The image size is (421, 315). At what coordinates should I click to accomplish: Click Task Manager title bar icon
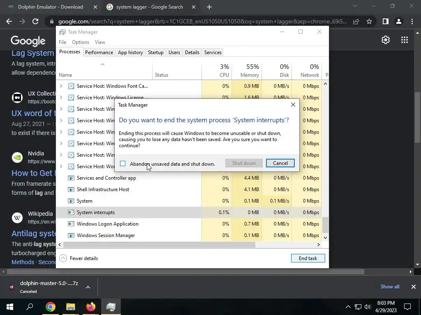[x=62, y=32]
